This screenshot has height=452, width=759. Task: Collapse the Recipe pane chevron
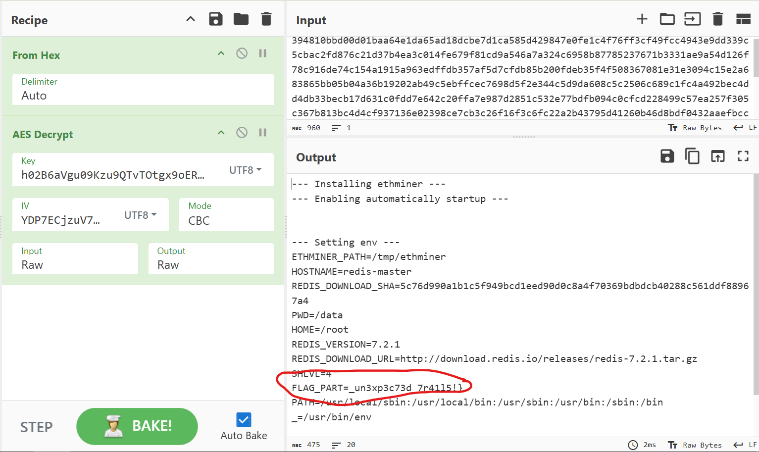coord(191,19)
